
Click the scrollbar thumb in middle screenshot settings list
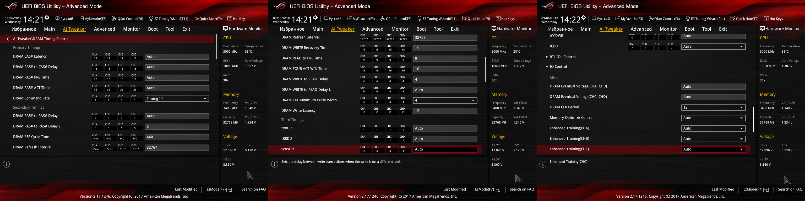485,70
